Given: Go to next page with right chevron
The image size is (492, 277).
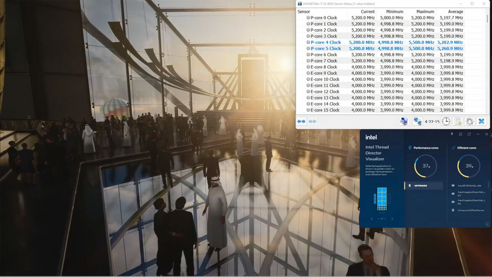Looking at the screenshot, I should pos(392,218).
